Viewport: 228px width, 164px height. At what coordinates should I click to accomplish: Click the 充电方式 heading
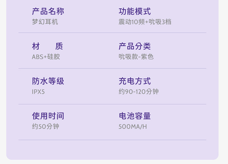click(x=134, y=81)
